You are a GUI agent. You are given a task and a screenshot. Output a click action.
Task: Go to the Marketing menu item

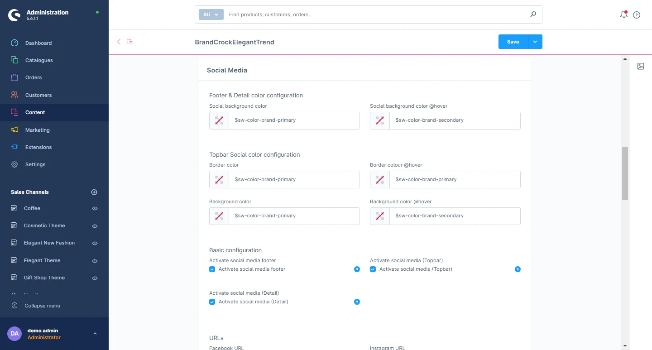37,130
